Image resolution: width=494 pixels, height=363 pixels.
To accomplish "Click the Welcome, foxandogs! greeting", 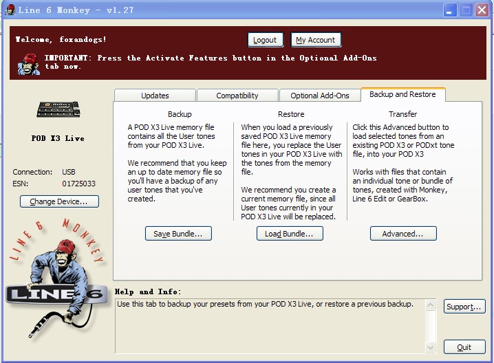I will pyautogui.click(x=61, y=39).
